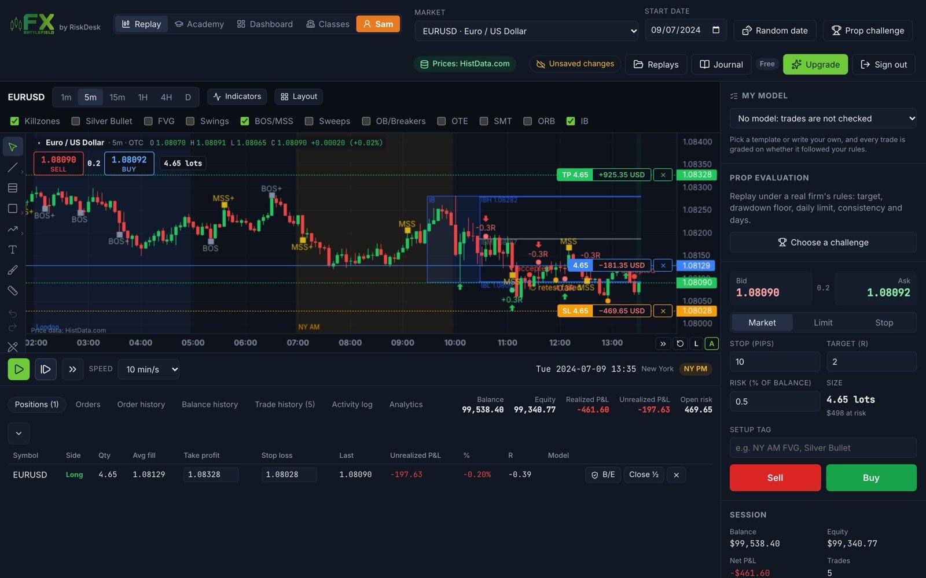Click the Setup Tag input field
This screenshot has width=926, height=578.
pos(823,448)
